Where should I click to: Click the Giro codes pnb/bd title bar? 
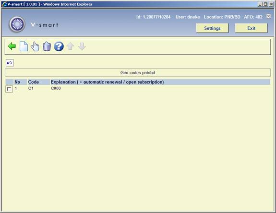click(138, 73)
